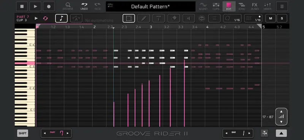Click the shortest velocity bar at playhead
Image resolution: width=304 pixels, height=140 pixels.
click(114, 114)
